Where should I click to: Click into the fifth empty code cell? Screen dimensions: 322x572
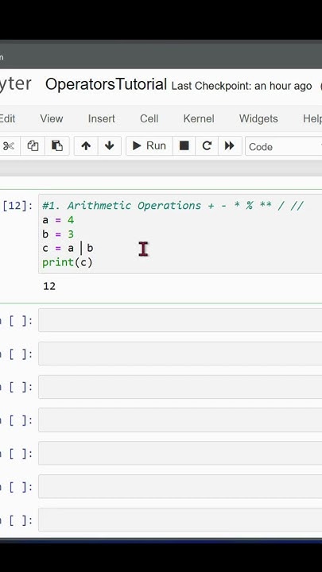tap(180, 453)
